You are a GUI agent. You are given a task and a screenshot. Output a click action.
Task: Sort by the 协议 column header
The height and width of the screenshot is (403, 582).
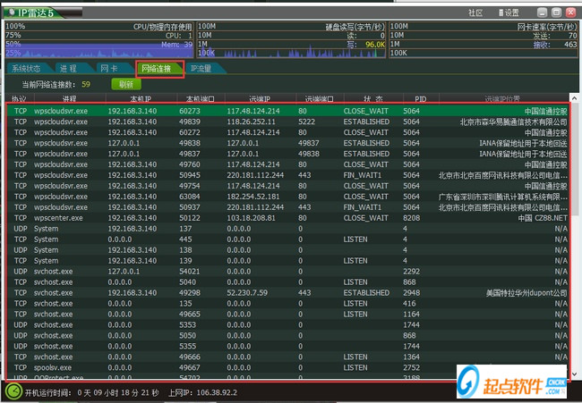19,99
